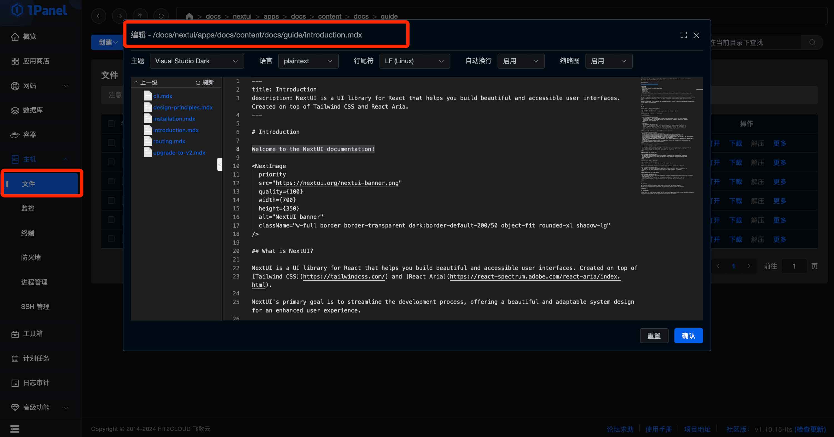
Task: Go to previous page with left chevron
Action: click(718, 266)
